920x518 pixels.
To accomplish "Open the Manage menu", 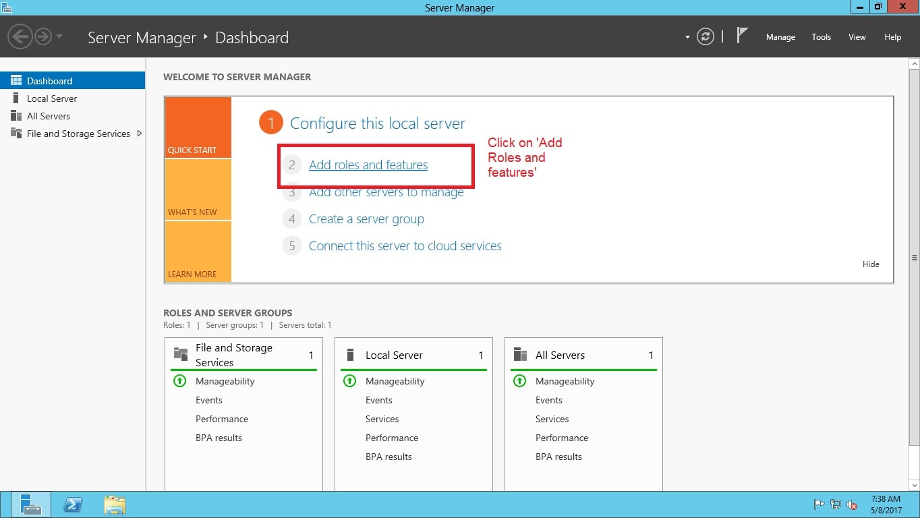I will point(780,37).
